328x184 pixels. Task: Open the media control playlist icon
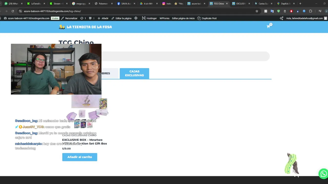point(320,11)
